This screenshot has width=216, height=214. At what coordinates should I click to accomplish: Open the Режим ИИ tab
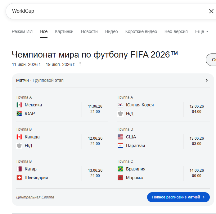[22, 31]
